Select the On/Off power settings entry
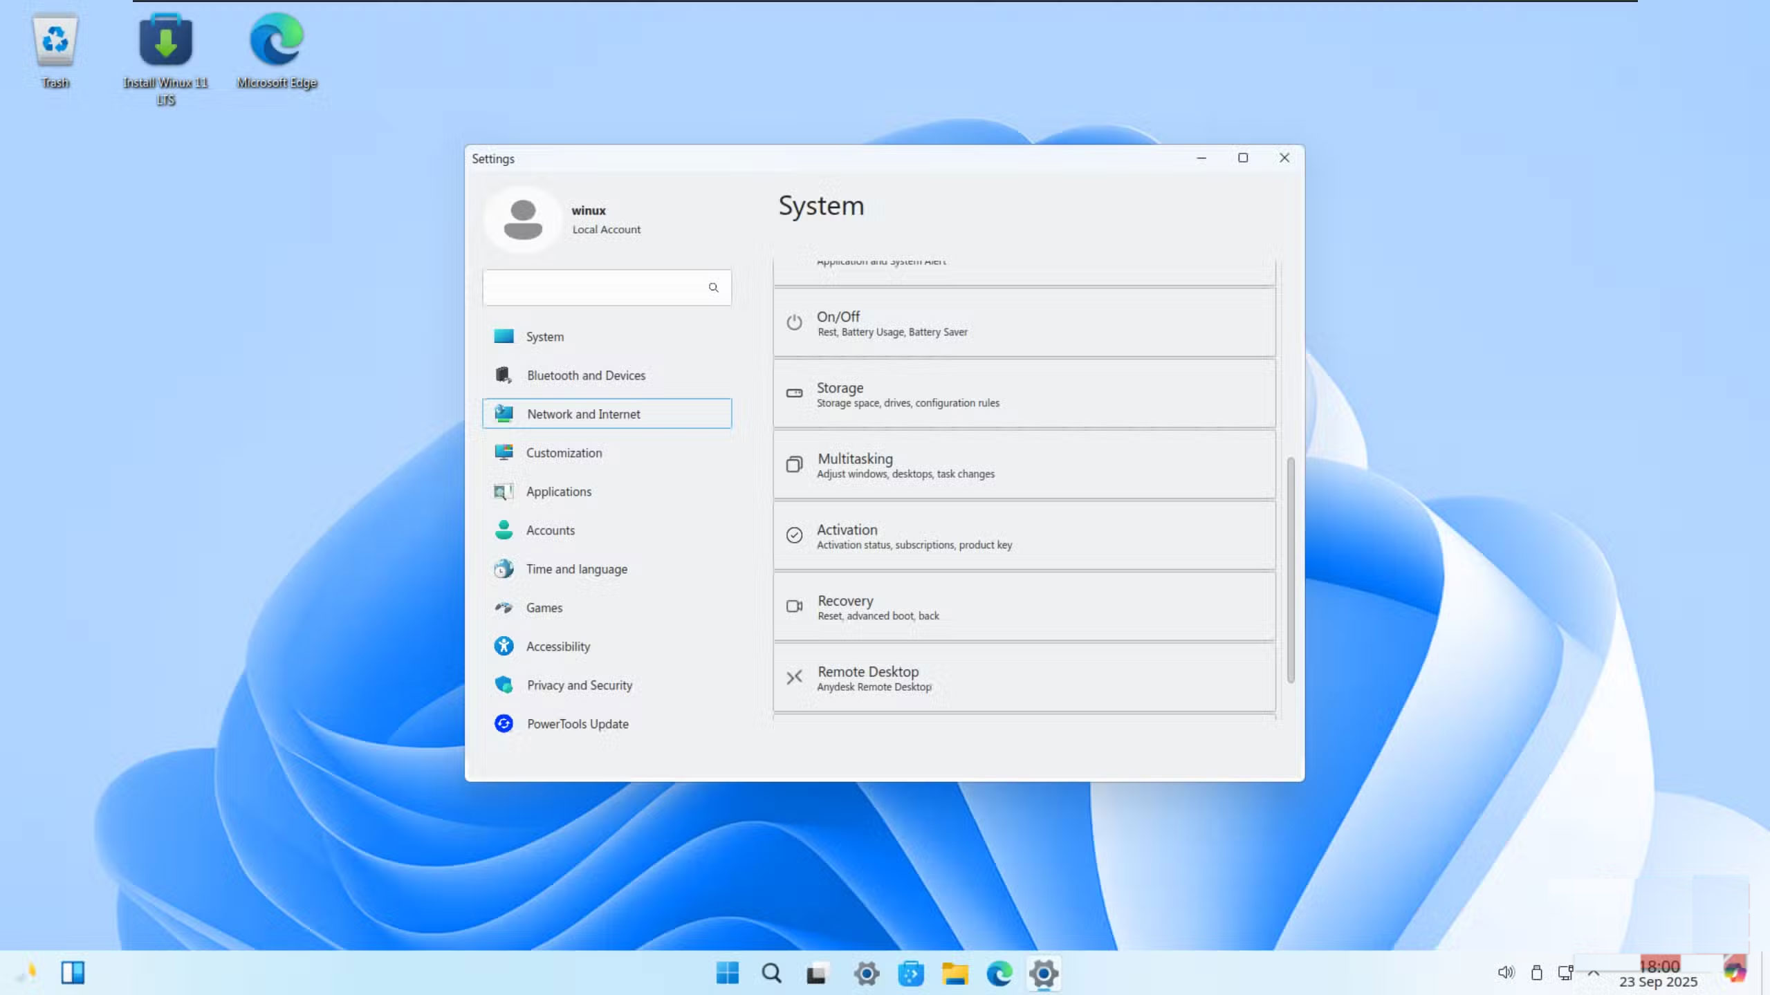This screenshot has height=995, width=1770. point(1024,322)
